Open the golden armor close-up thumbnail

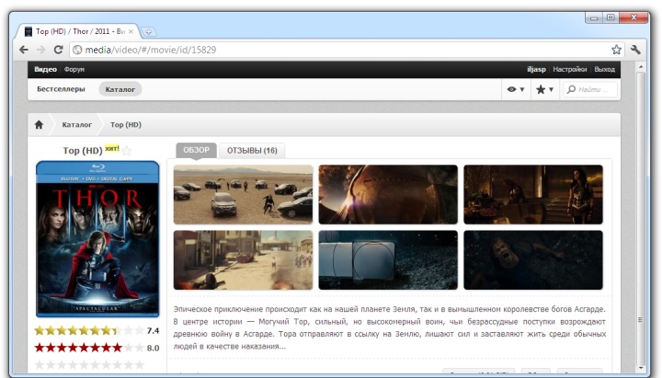(x=388, y=194)
